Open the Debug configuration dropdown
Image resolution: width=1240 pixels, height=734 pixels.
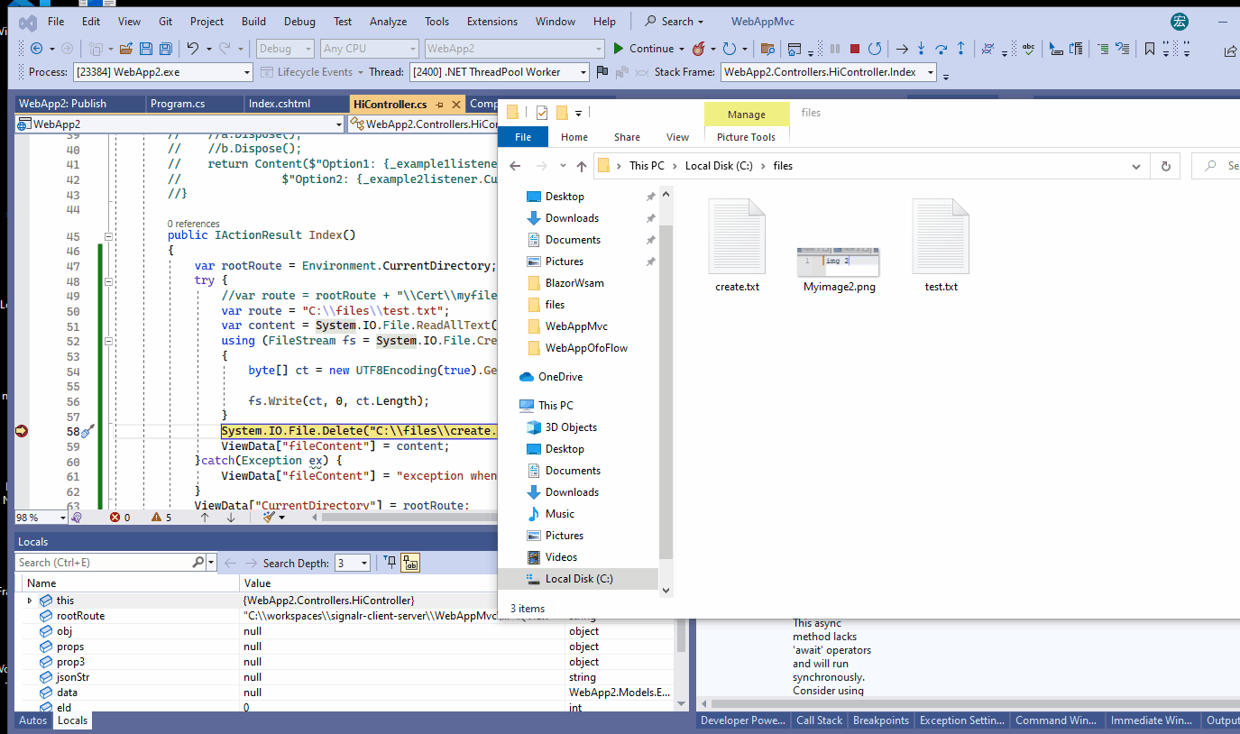tap(285, 49)
